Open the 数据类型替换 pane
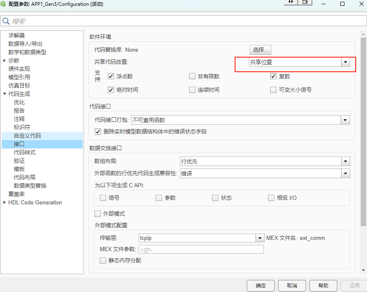This screenshot has height=292, width=367. pyautogui.click(x=30, y=186)
